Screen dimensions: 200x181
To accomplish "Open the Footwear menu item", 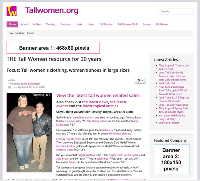I will coord(66,24).
